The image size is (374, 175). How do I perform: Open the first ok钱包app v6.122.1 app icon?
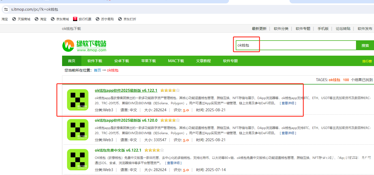click(x=78, y=100)
